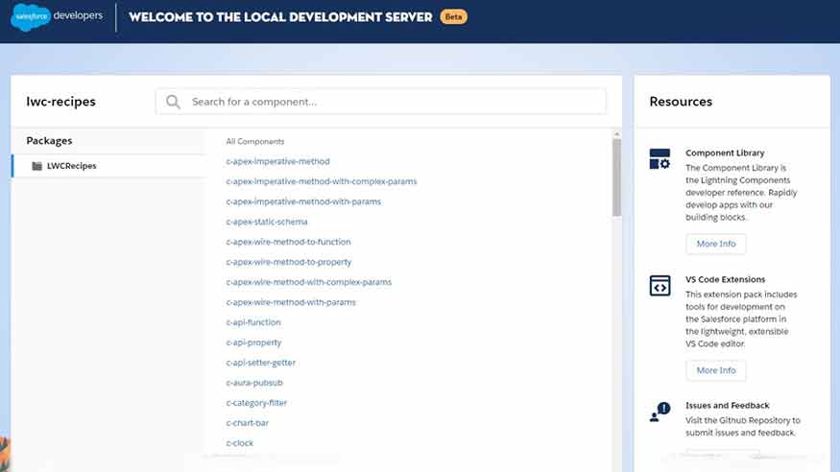Click the Issues and Feedback icon
Image resolution: width=840 pixels, height=472 pixels.
660,413
